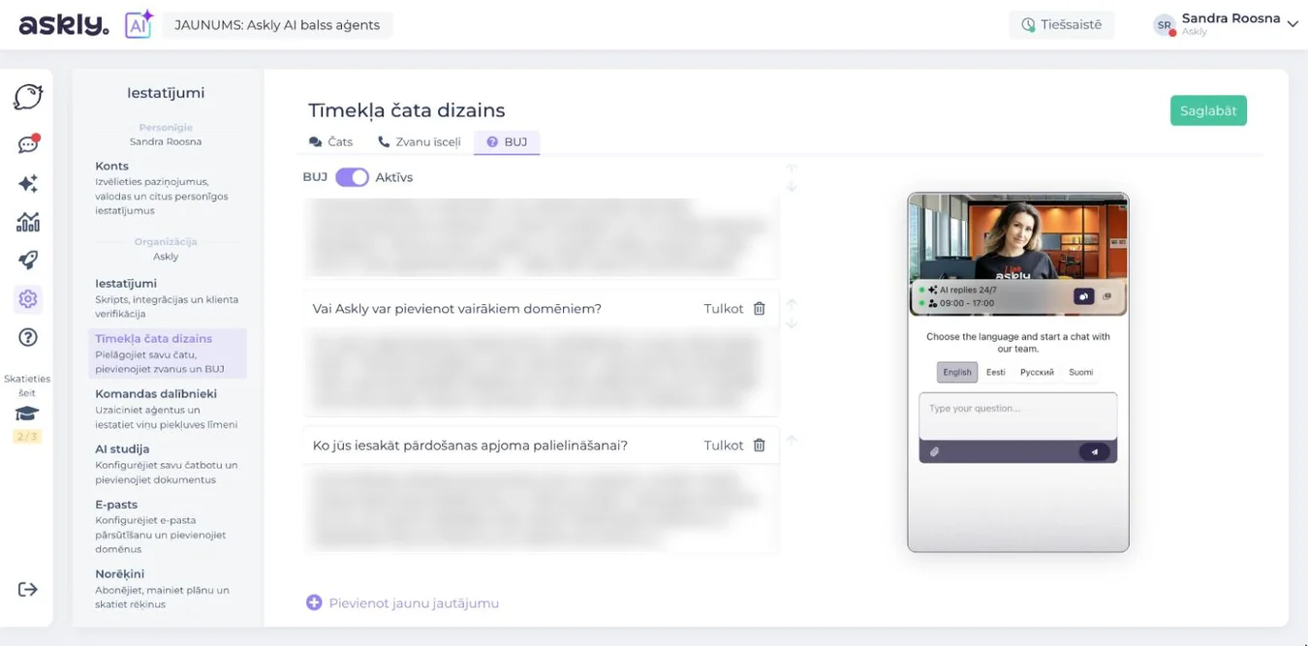This screenshot has width=1308, height=646.
Task: Delete the 'Vai Askly var pievienot' question
Action: tap(760, 309)
